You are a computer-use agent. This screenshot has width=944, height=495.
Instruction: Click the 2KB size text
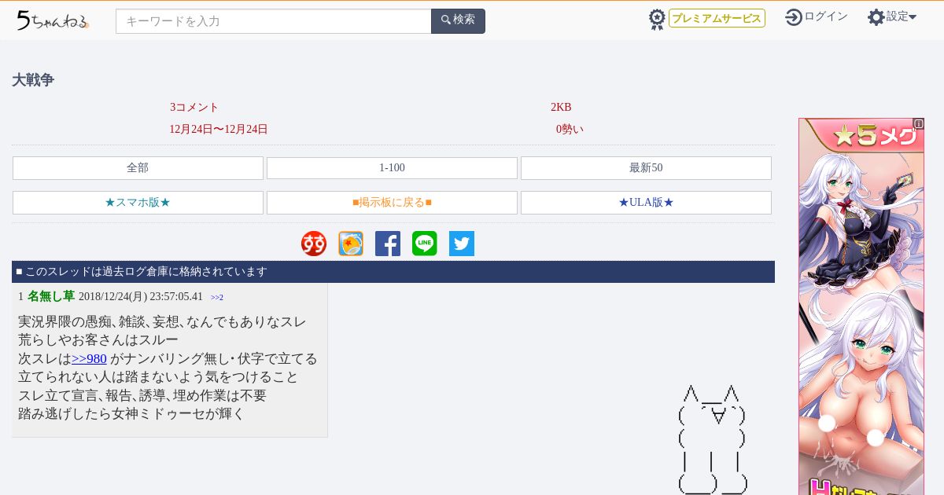[x=561, y=108]
